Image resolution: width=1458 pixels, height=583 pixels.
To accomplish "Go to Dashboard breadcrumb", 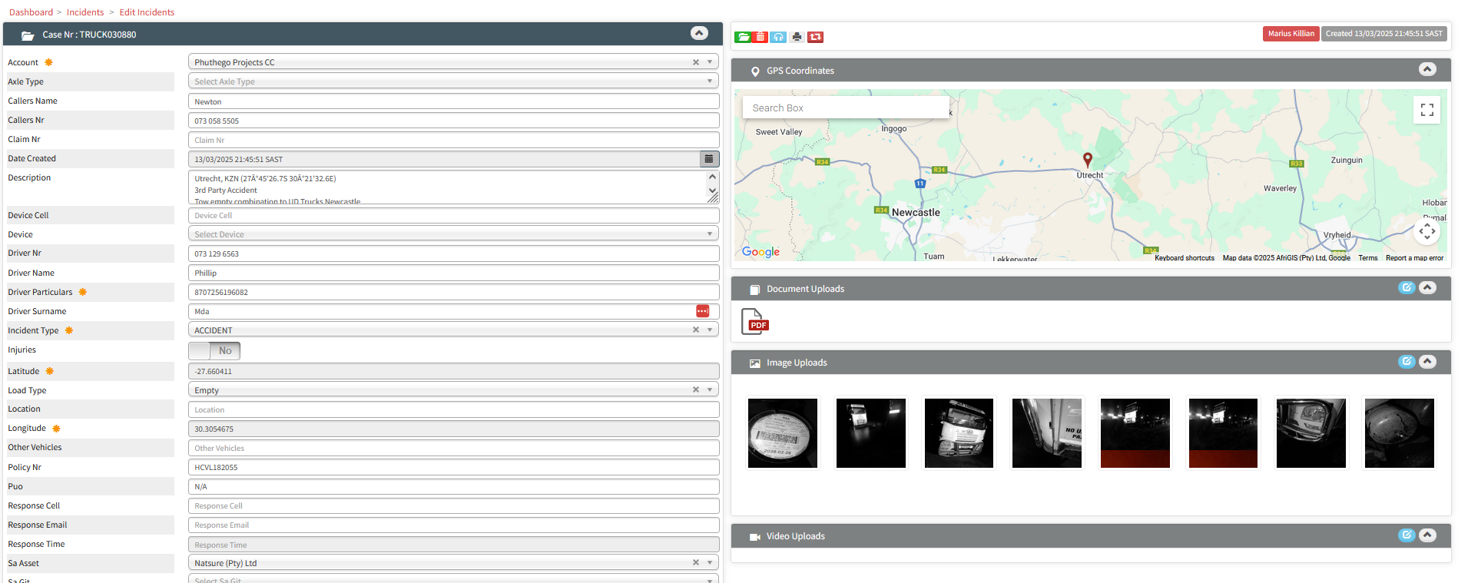I will tap(31, 12).
